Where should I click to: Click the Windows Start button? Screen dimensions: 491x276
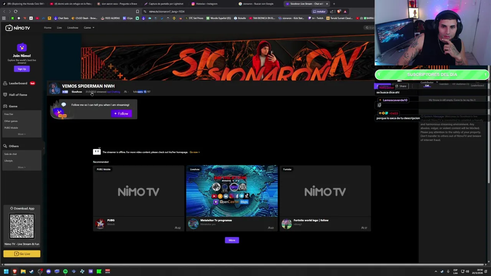click(6, 271)
